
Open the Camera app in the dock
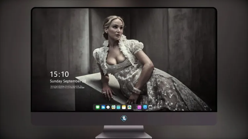coord(150,107)
